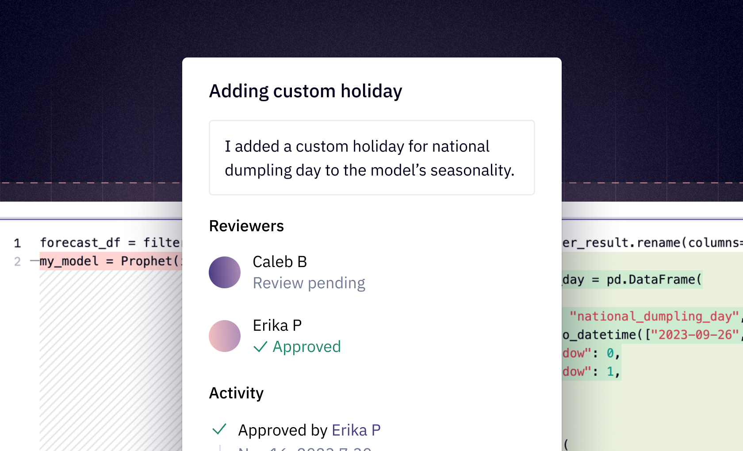The image size is (743, 451).
Task: Click the Review pending status
Action: pyautogui.click(x=309, y=283)
